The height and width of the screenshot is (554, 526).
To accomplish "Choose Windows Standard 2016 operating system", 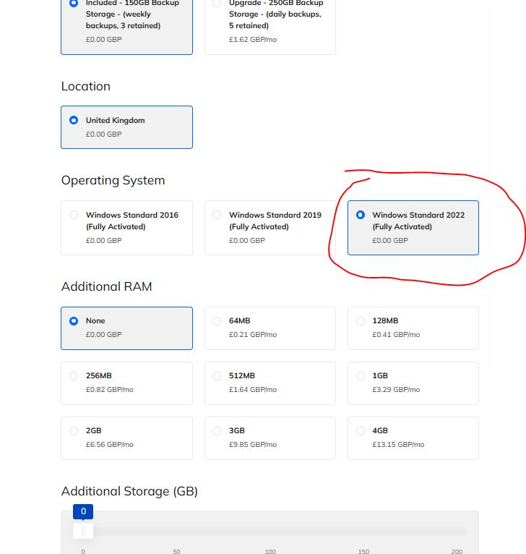I will (126, 227).
